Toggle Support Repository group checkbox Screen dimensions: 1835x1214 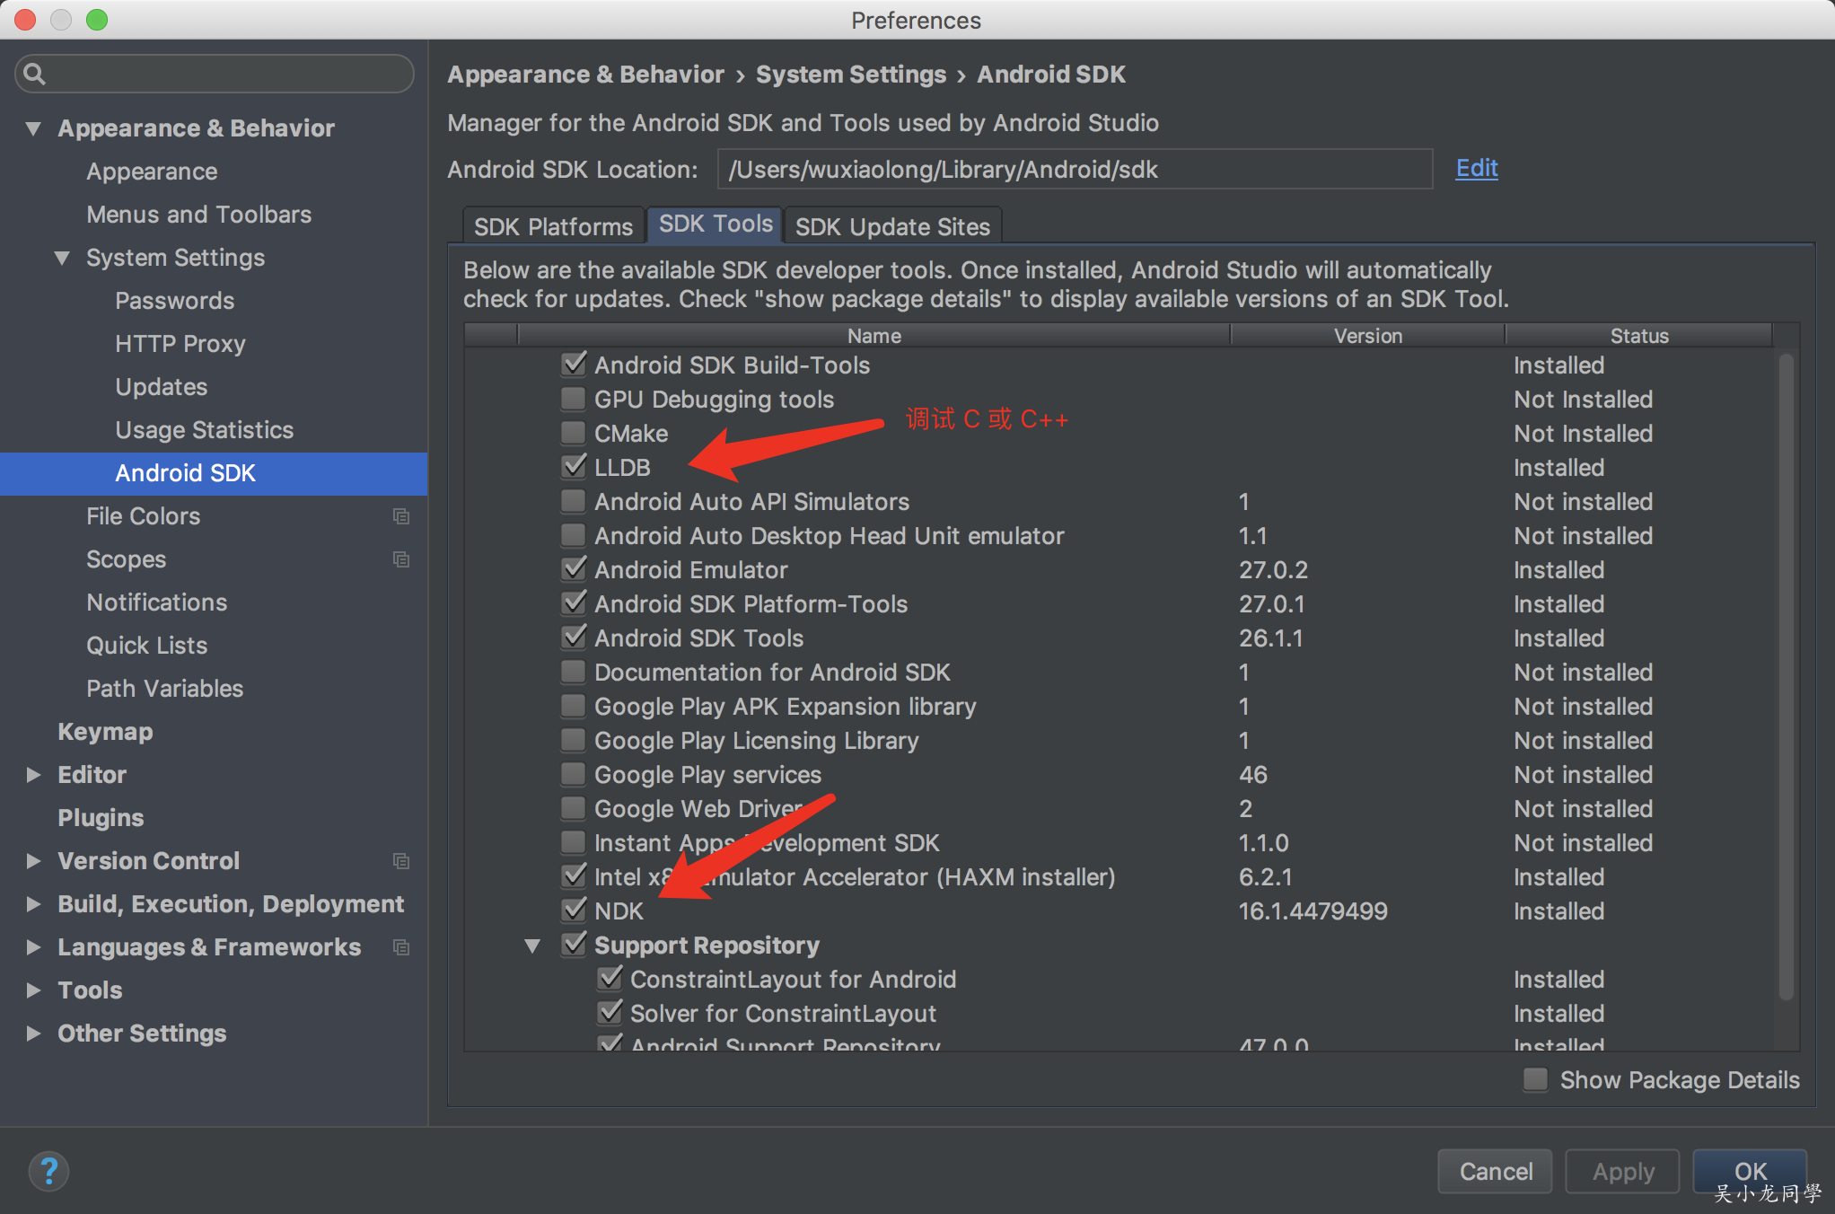[573, 945]
